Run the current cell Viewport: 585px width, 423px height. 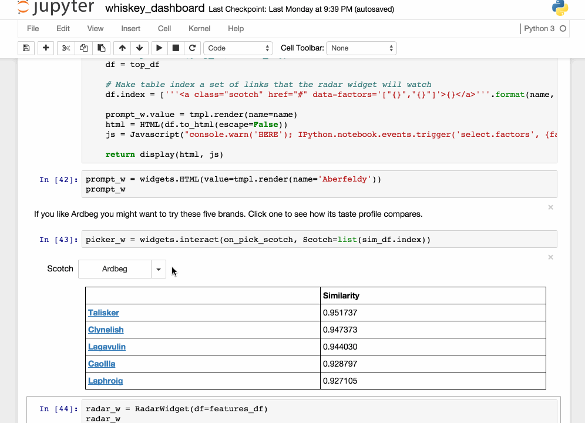pos(159,48)
